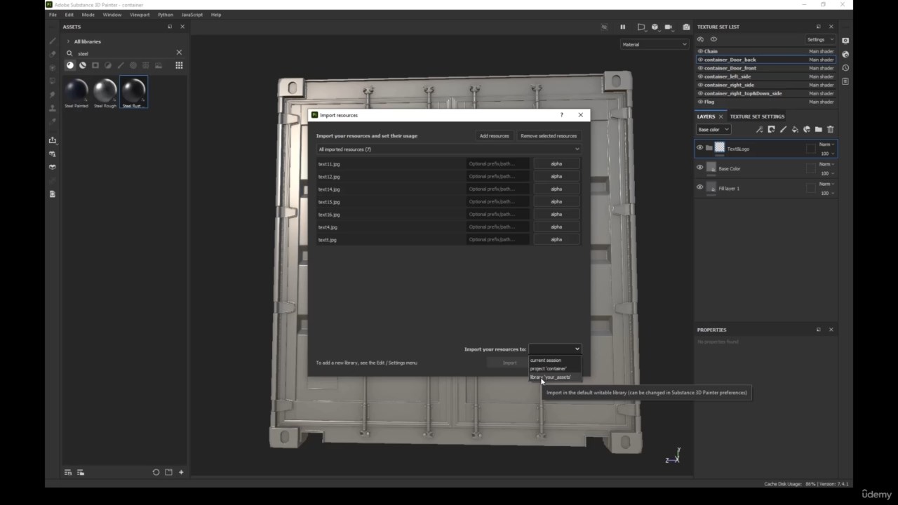The image size is (898, 505).
Task: Open the camera snapshot tool in the viewport toolbar
Action: [x=686, y=27]
